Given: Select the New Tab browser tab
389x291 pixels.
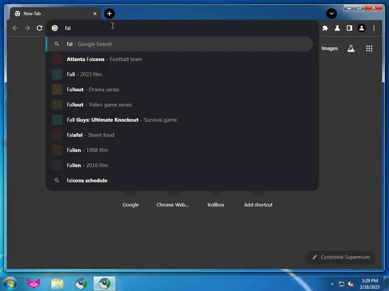Looking at the screenshot, I should [55, 14].
